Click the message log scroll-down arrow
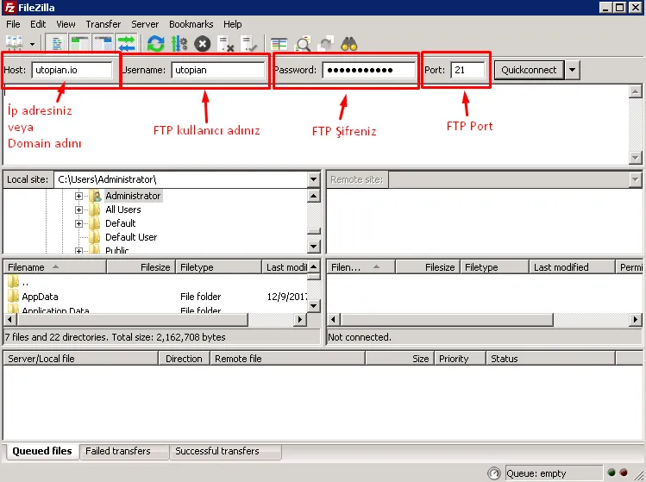 [x=635, y=158]
